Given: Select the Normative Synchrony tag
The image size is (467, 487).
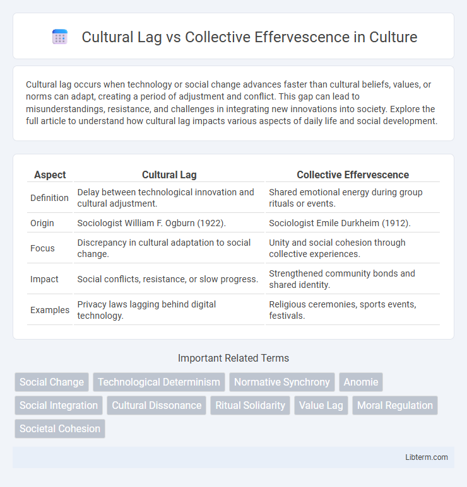Looking at the screenshot, I should pos(282,382).
